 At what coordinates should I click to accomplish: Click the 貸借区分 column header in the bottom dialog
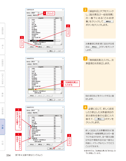pos(57,116)
